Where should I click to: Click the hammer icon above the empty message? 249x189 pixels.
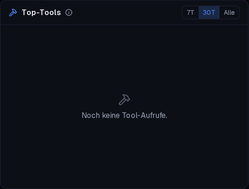click(x=124, y=100)
